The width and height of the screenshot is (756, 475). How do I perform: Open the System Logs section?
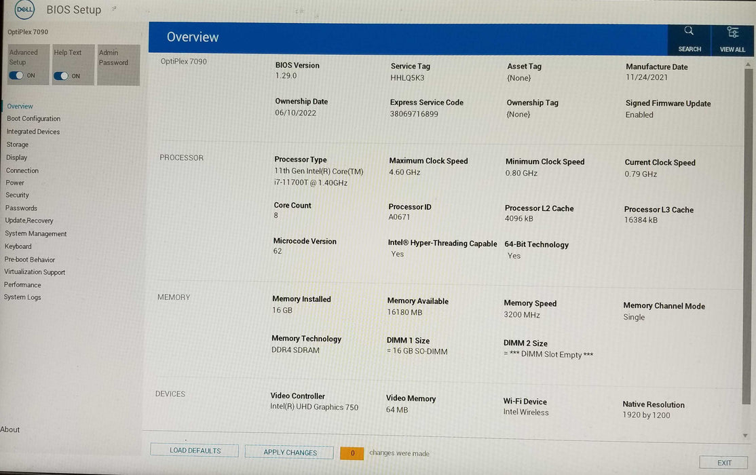coord(22,297)
